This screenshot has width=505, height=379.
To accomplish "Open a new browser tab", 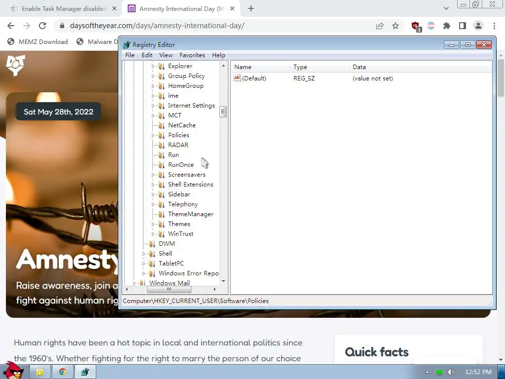I will point(251,9).
